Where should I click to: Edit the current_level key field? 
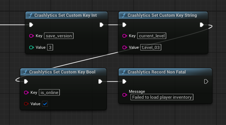pos(152,36)
